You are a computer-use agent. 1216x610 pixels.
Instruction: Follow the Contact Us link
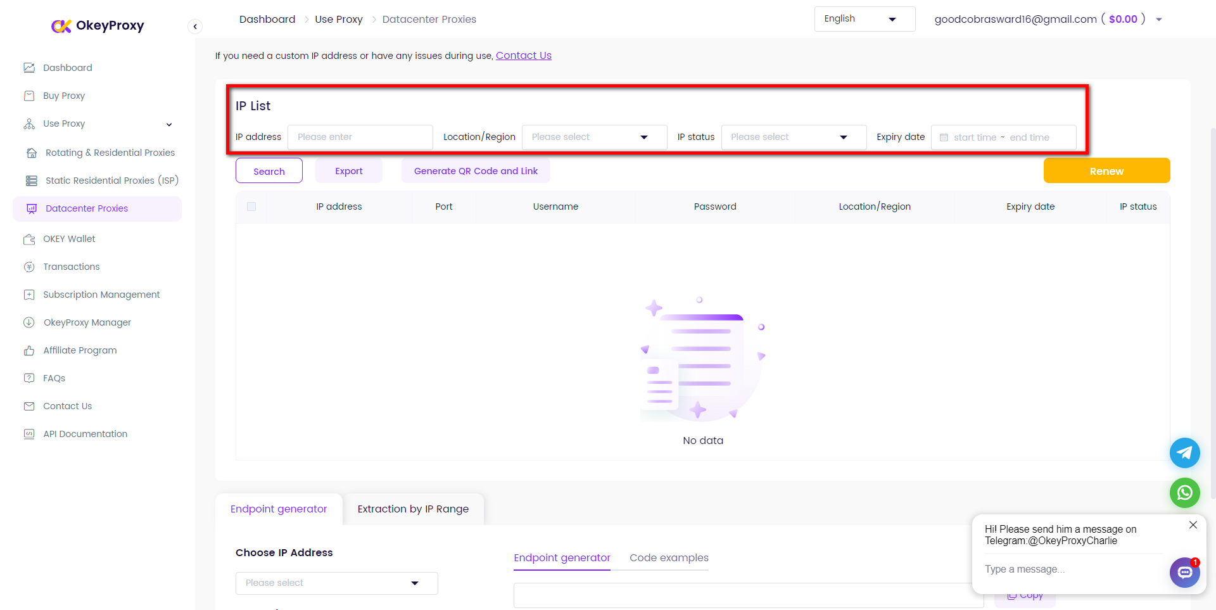(x=523, y=56)
